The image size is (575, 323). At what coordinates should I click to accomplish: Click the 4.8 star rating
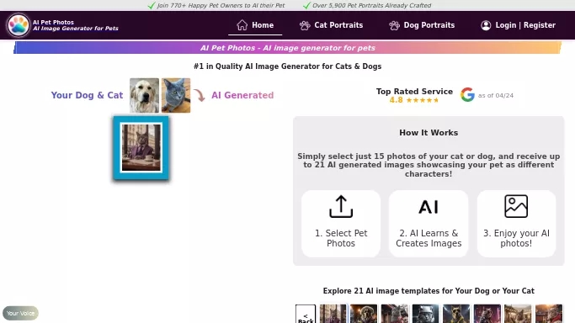click(x=413, y=100)
